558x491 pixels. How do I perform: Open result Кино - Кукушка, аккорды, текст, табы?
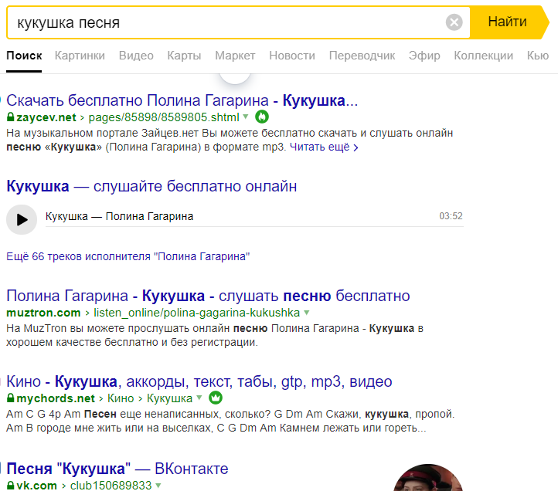click(199, 381)
